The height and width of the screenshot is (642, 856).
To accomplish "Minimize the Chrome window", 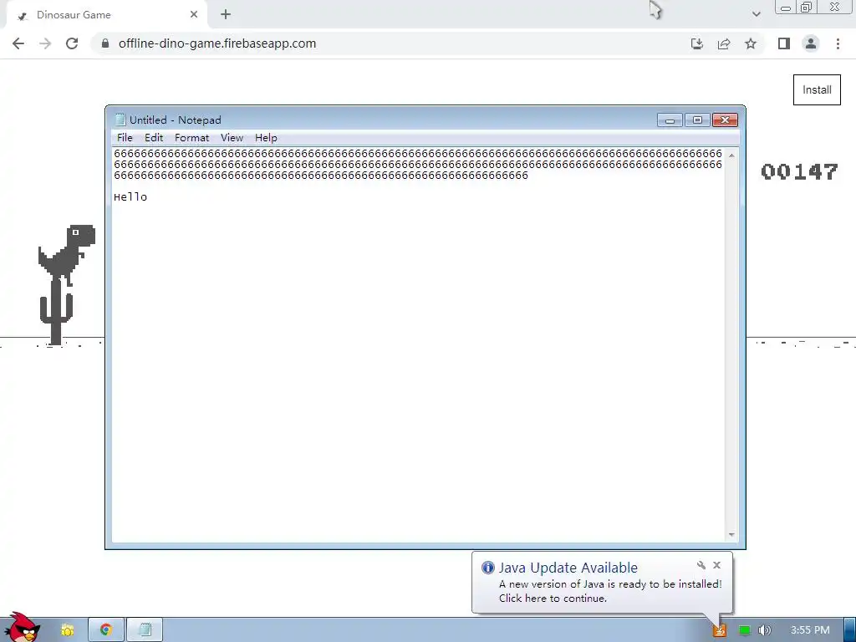I will click(786, 8).
